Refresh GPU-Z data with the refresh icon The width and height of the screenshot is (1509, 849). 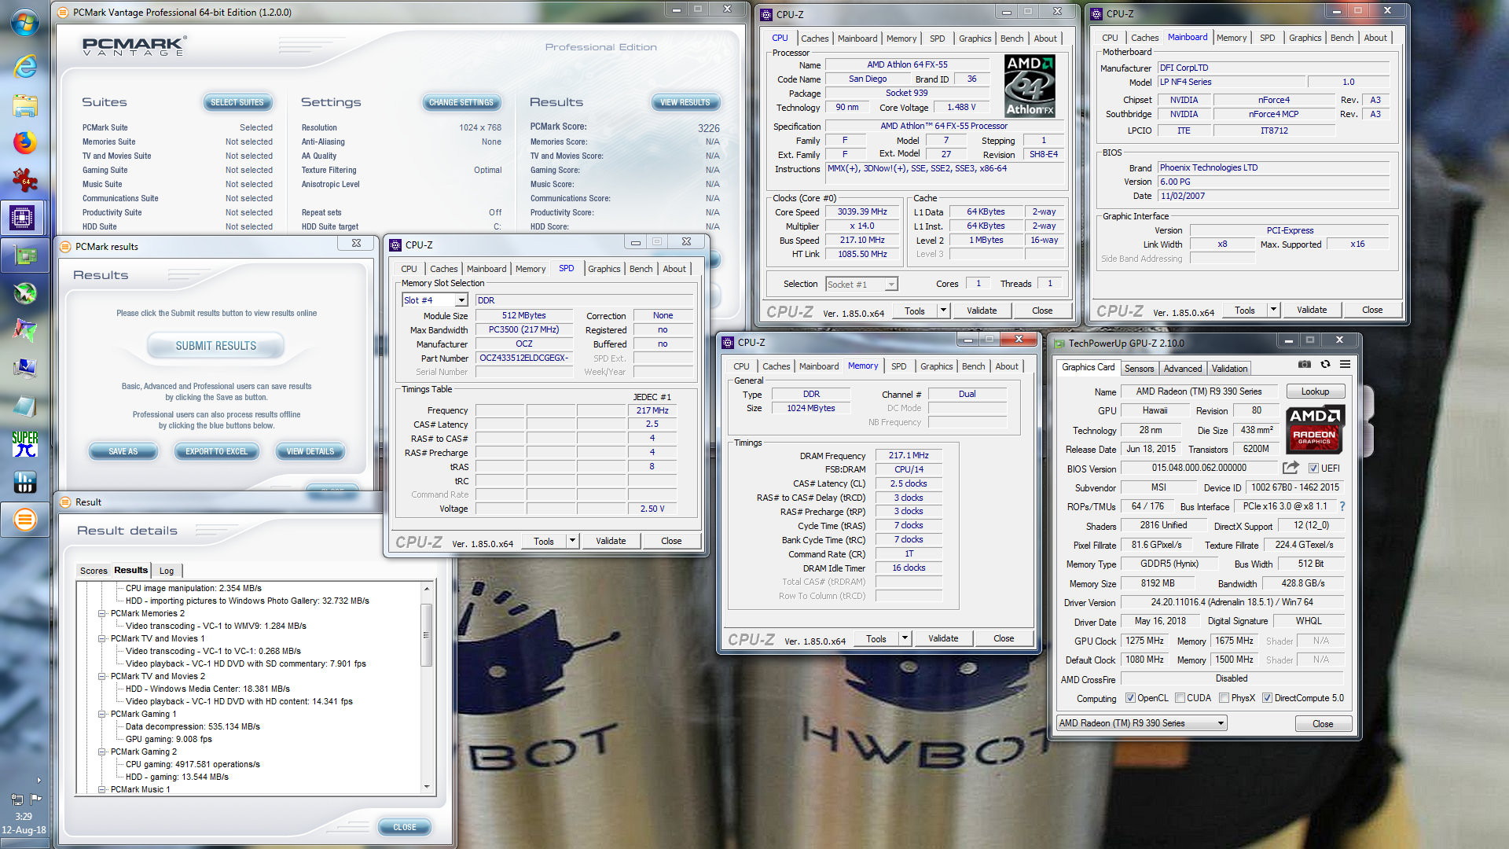point(1325,364)
